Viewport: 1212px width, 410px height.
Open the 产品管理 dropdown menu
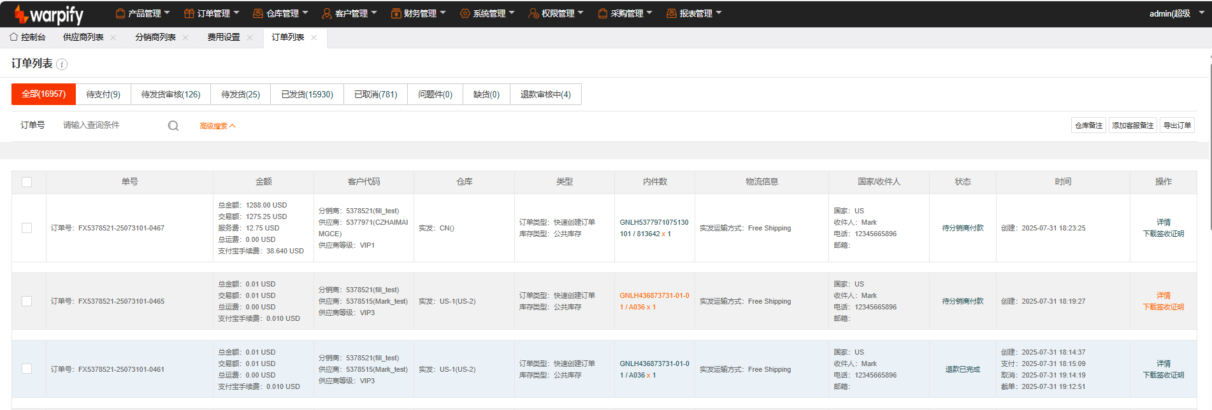click(x=143, y=13)
